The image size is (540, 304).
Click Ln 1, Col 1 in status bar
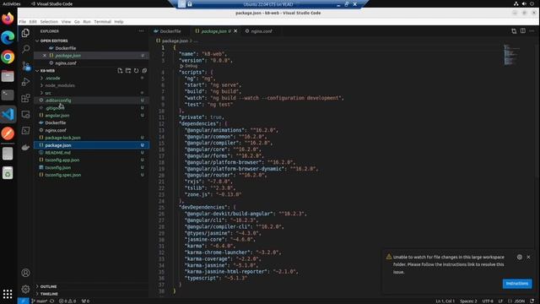(445, 301)
